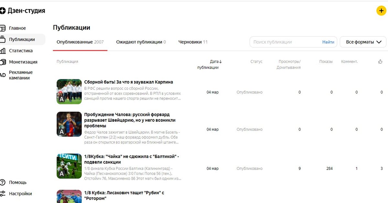Select the Главное sidebar icon
Screen dimensions: 388x203
pos(3,28)
